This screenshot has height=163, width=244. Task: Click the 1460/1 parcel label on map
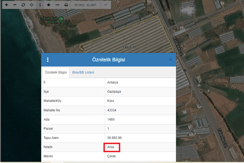(x=128, y=48)
